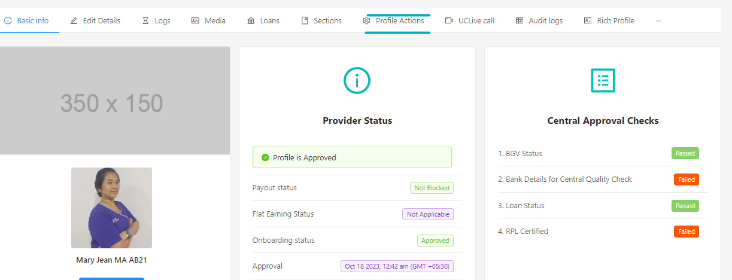This screenshot has width=732, height=280.
Task: Open the Profile Actions tab
Action: click(400, 20)
